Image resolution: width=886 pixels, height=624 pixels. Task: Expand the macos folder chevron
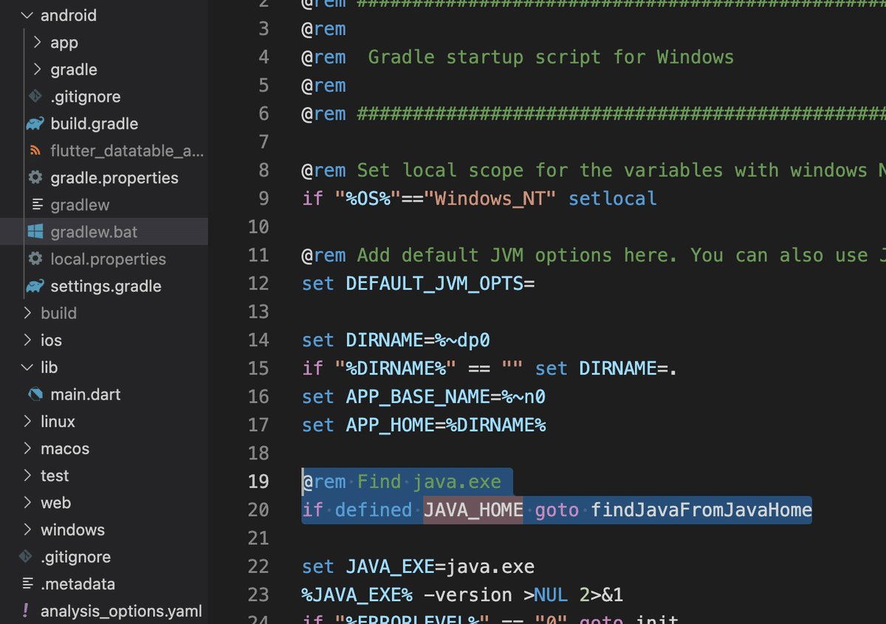(x=27, y=448)
